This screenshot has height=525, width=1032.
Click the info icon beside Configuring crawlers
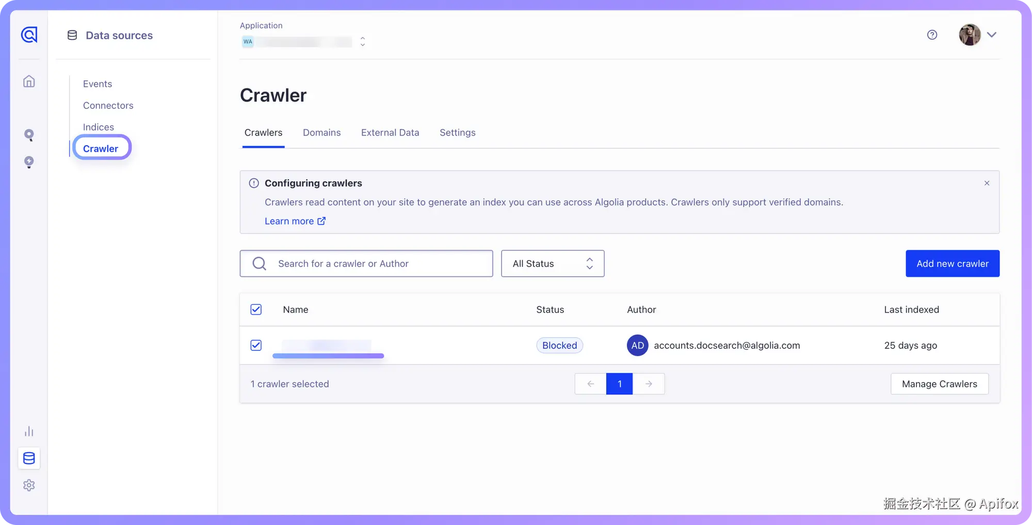pyautogui.click(x=254, y=183)
